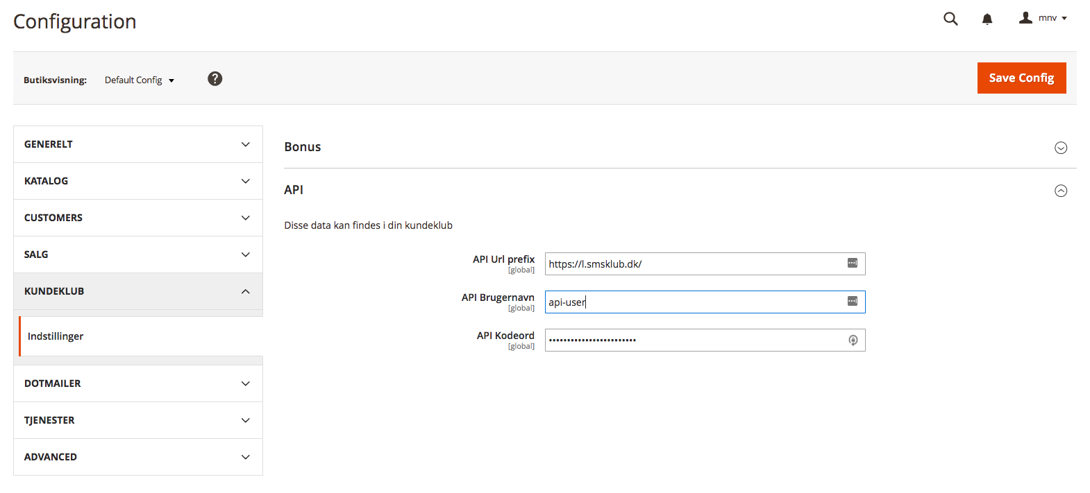Click the Save Config button

tap(1021, 78)
